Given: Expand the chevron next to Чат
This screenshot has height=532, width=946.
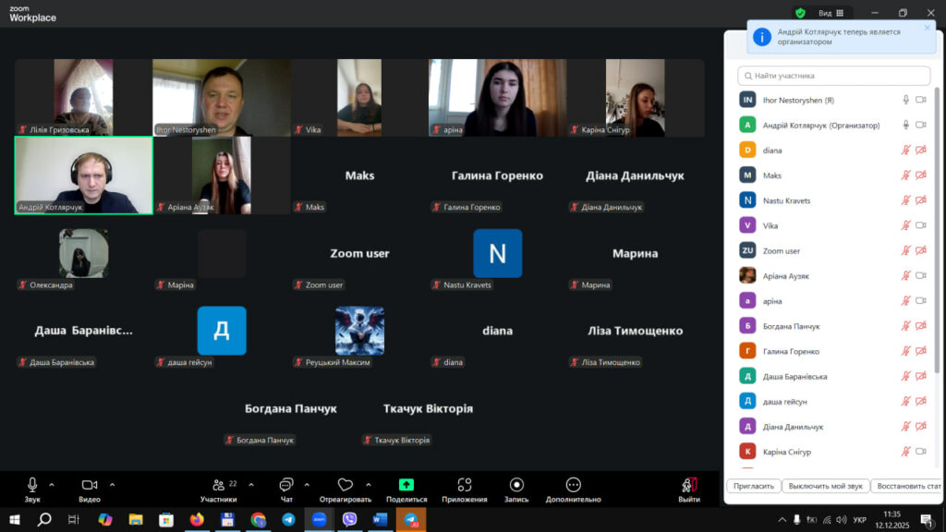Looking at the screenshot, I should [x=307, y=484].
